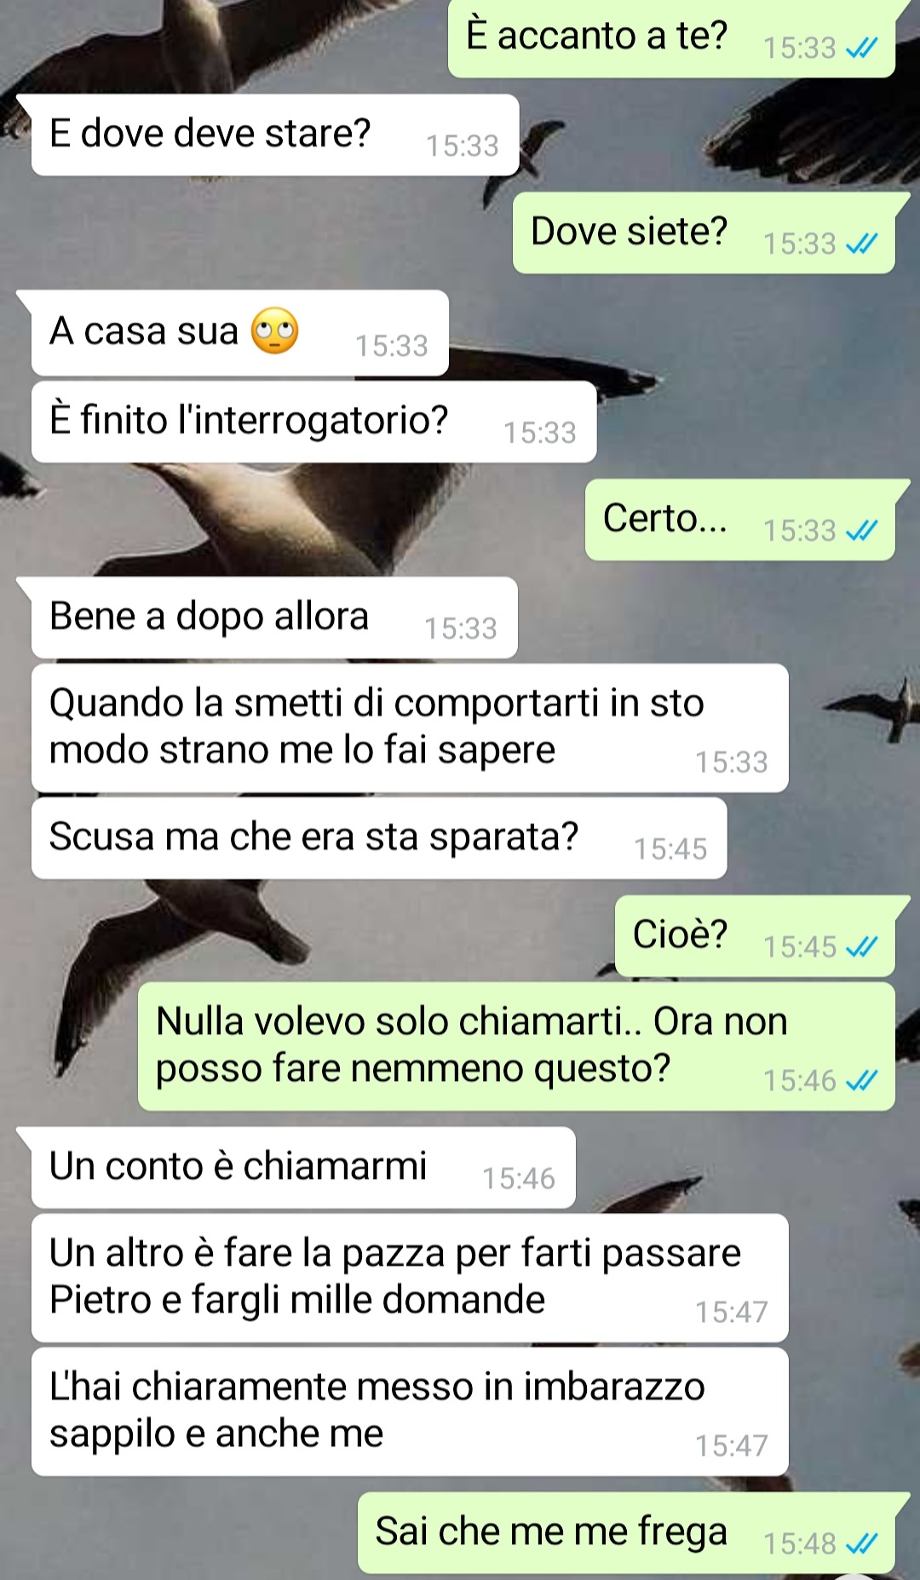Screen dimensions: 920x1580
Task: Tap the outgoing 'Certo...' bubble text
Action: click(x=665, y=518)
